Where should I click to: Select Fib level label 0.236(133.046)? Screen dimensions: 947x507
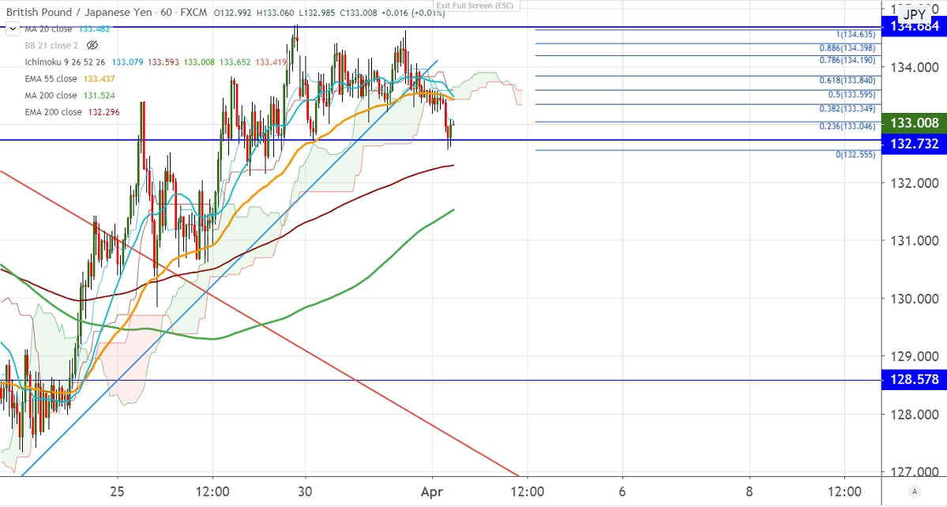pyautogui.click(x=847, y=126)
